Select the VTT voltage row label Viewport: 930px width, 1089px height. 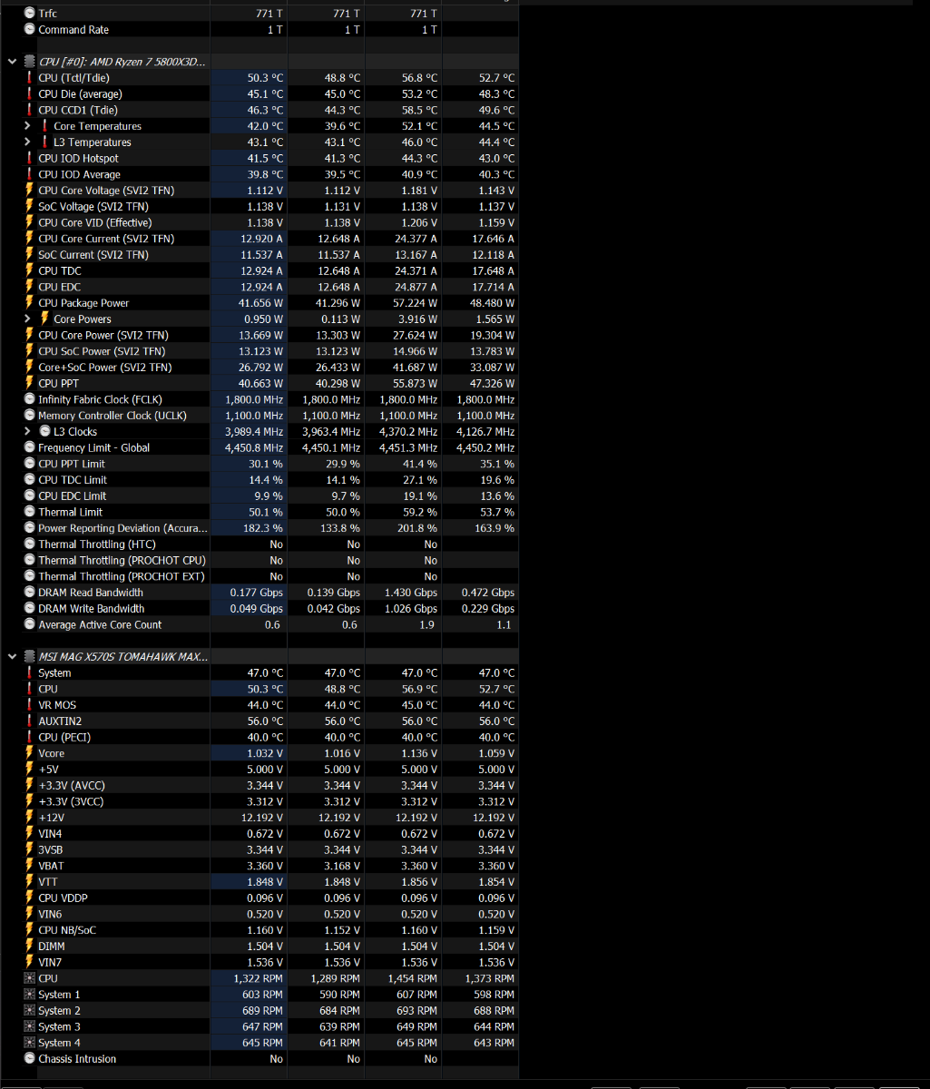[x=47, y=882]
